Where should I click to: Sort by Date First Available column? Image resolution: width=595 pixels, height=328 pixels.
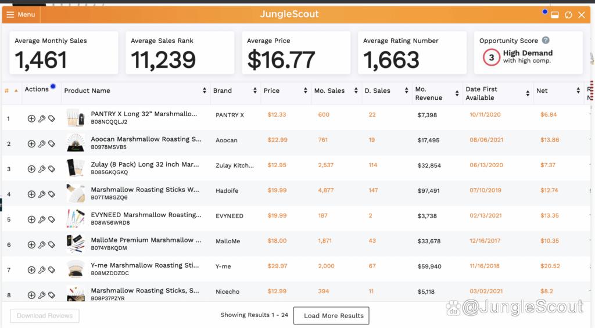(x=528, y=93)
